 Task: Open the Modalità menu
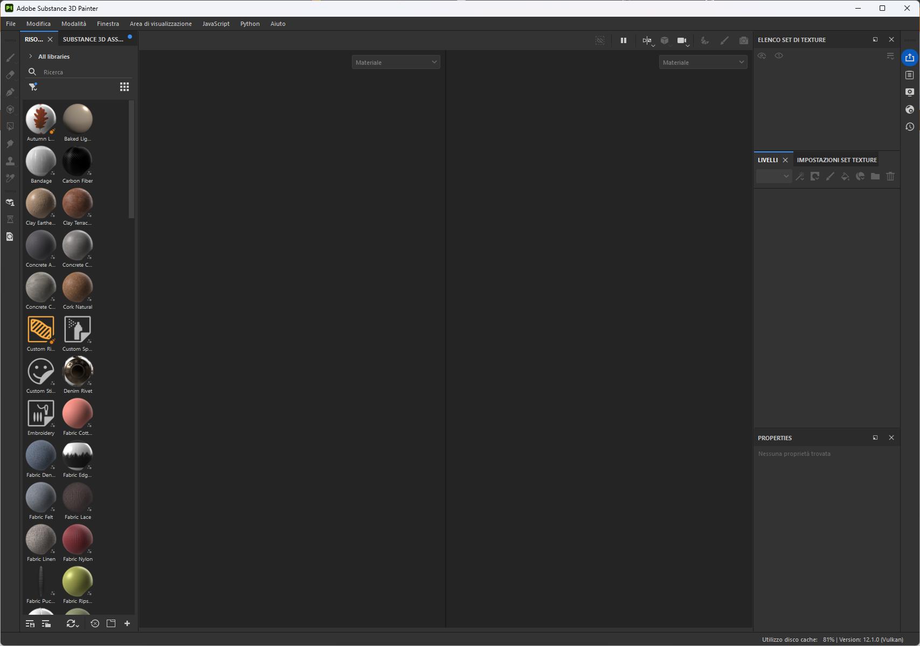(x=74, y=24)
